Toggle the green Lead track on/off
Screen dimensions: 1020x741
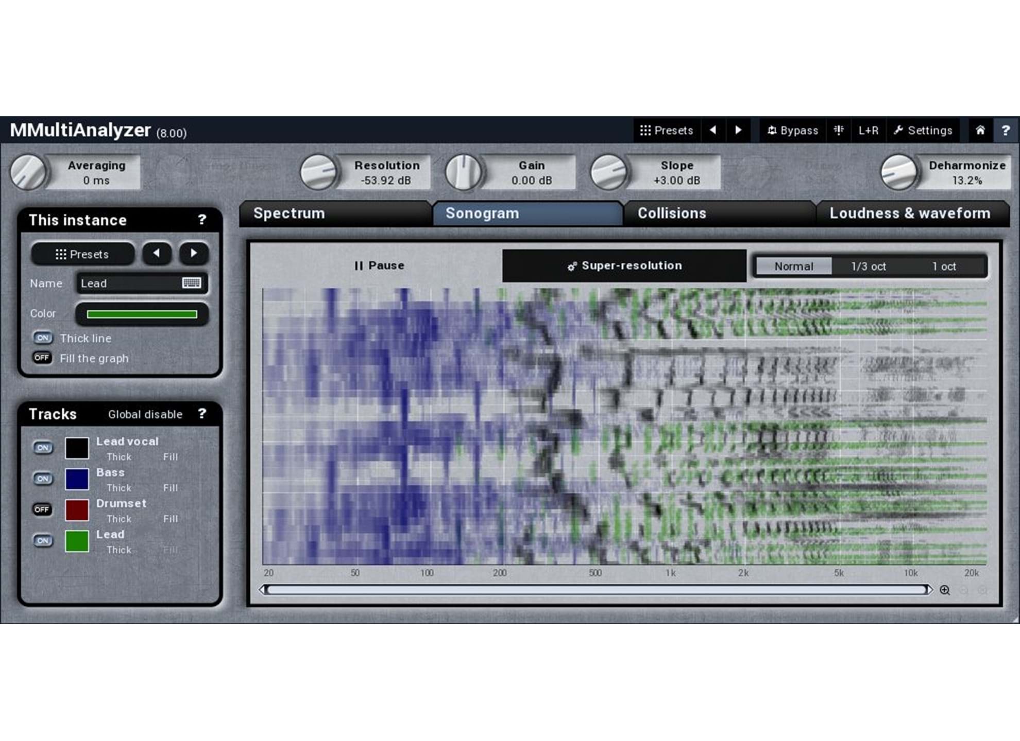(43, 541)
